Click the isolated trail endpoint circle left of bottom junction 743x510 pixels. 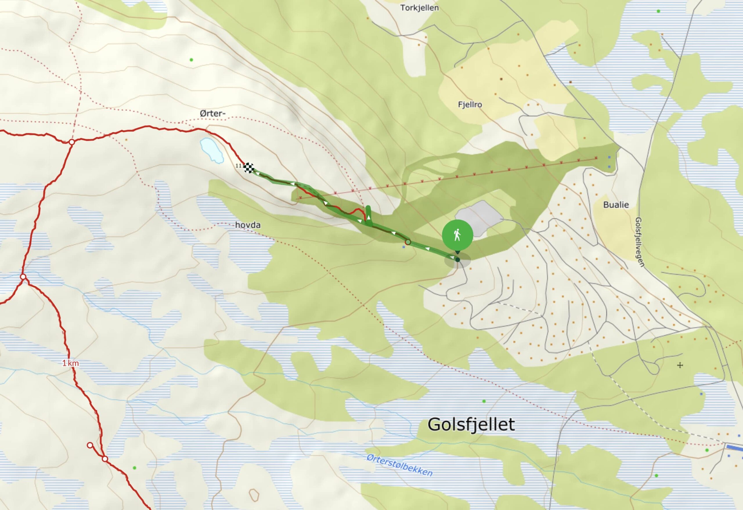pos(90,445)
